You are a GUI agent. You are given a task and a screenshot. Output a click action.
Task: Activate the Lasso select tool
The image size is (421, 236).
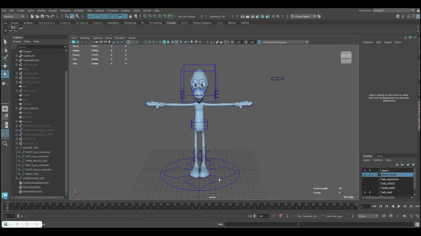[x=5, y=50]
